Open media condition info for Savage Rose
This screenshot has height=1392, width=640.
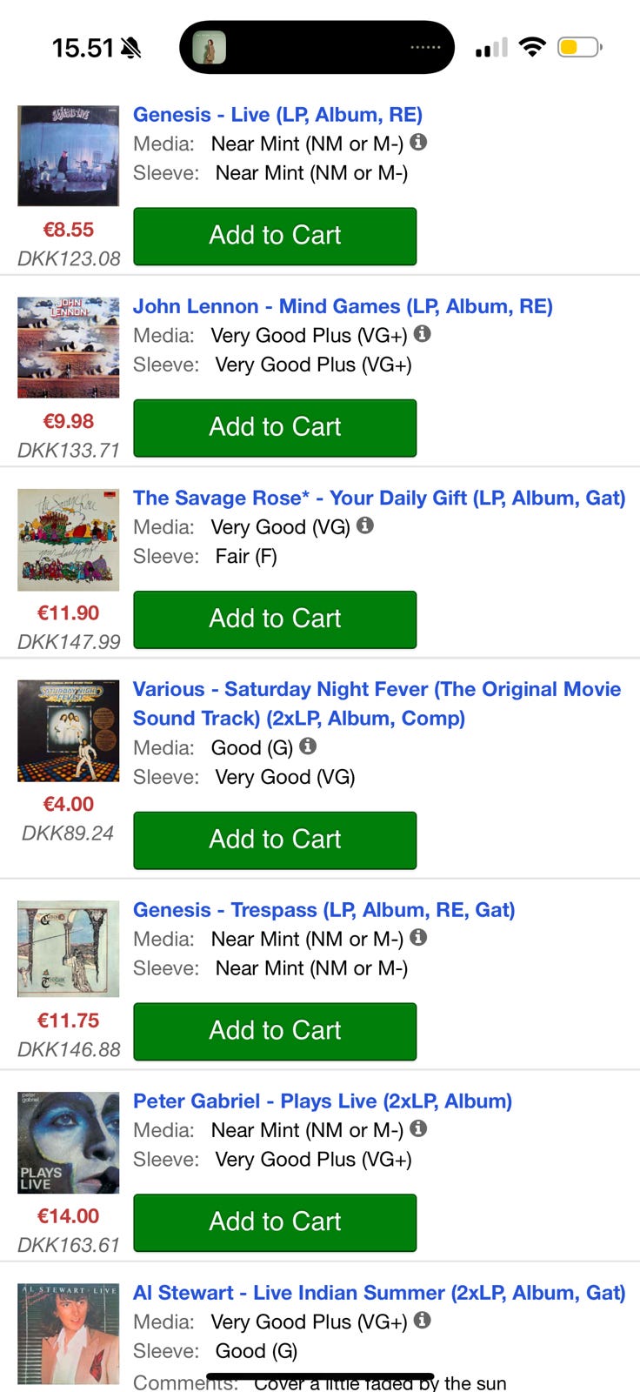pyautogui.click(x=365, y=525)
